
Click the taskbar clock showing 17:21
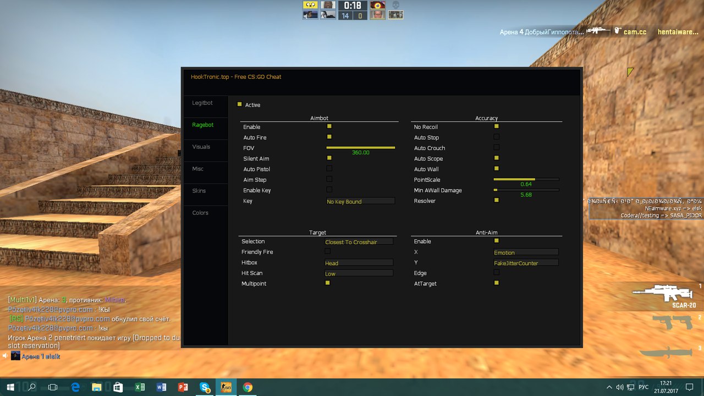click(665, 387)
